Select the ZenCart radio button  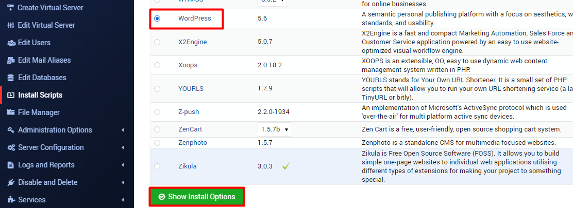click(x=157, y=129)
